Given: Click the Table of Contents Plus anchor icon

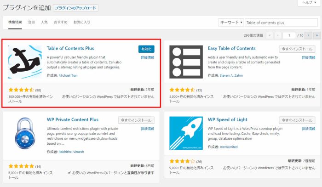Looking at the screenshot, I should [x=25, y=62].
